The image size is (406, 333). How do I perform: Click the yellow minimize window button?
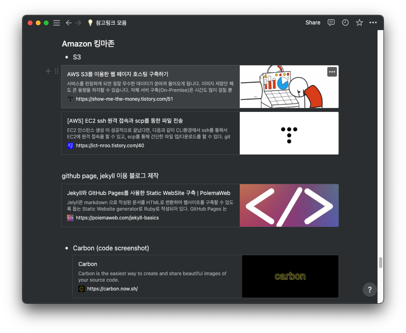(38, 23)
